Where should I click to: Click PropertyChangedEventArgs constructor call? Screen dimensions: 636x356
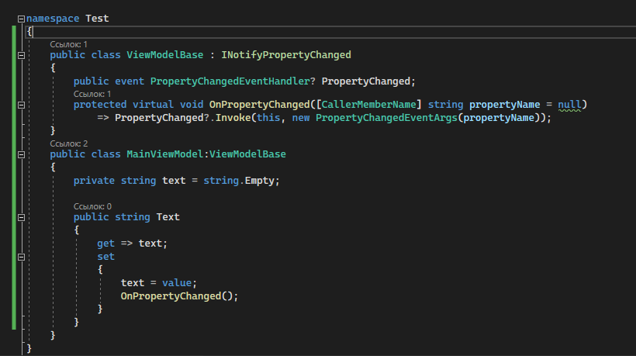coord(386,118)
